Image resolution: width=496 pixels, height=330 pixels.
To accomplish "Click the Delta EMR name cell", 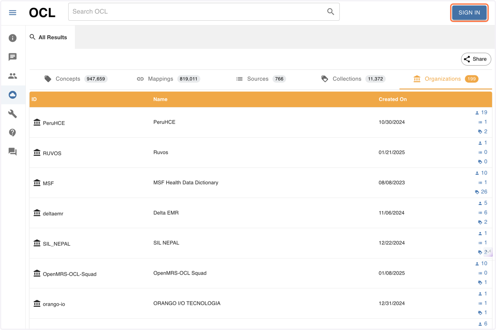I will pos(166,213).
